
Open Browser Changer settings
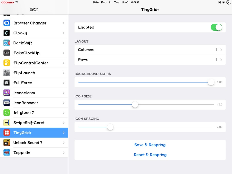point(34,23)
